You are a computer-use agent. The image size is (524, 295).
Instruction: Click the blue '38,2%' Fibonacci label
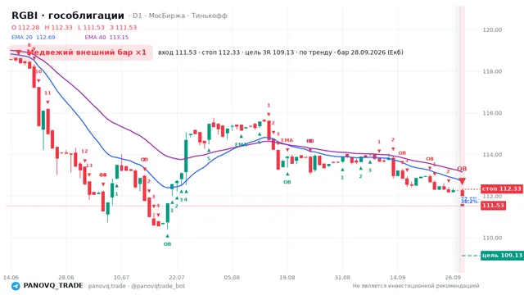(469, 202)
